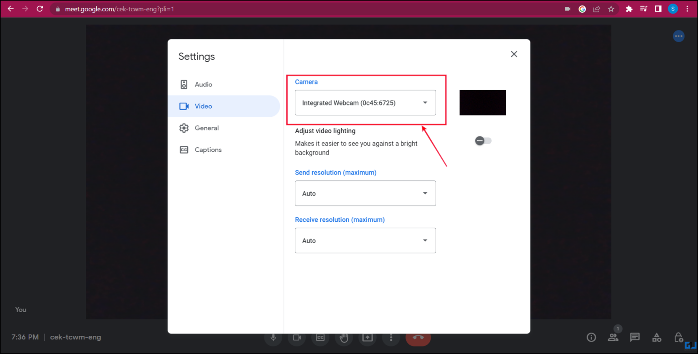This screenshot has height=354, width=698.
Task: Enable the camera on the address bar
Action: (567, 9)
